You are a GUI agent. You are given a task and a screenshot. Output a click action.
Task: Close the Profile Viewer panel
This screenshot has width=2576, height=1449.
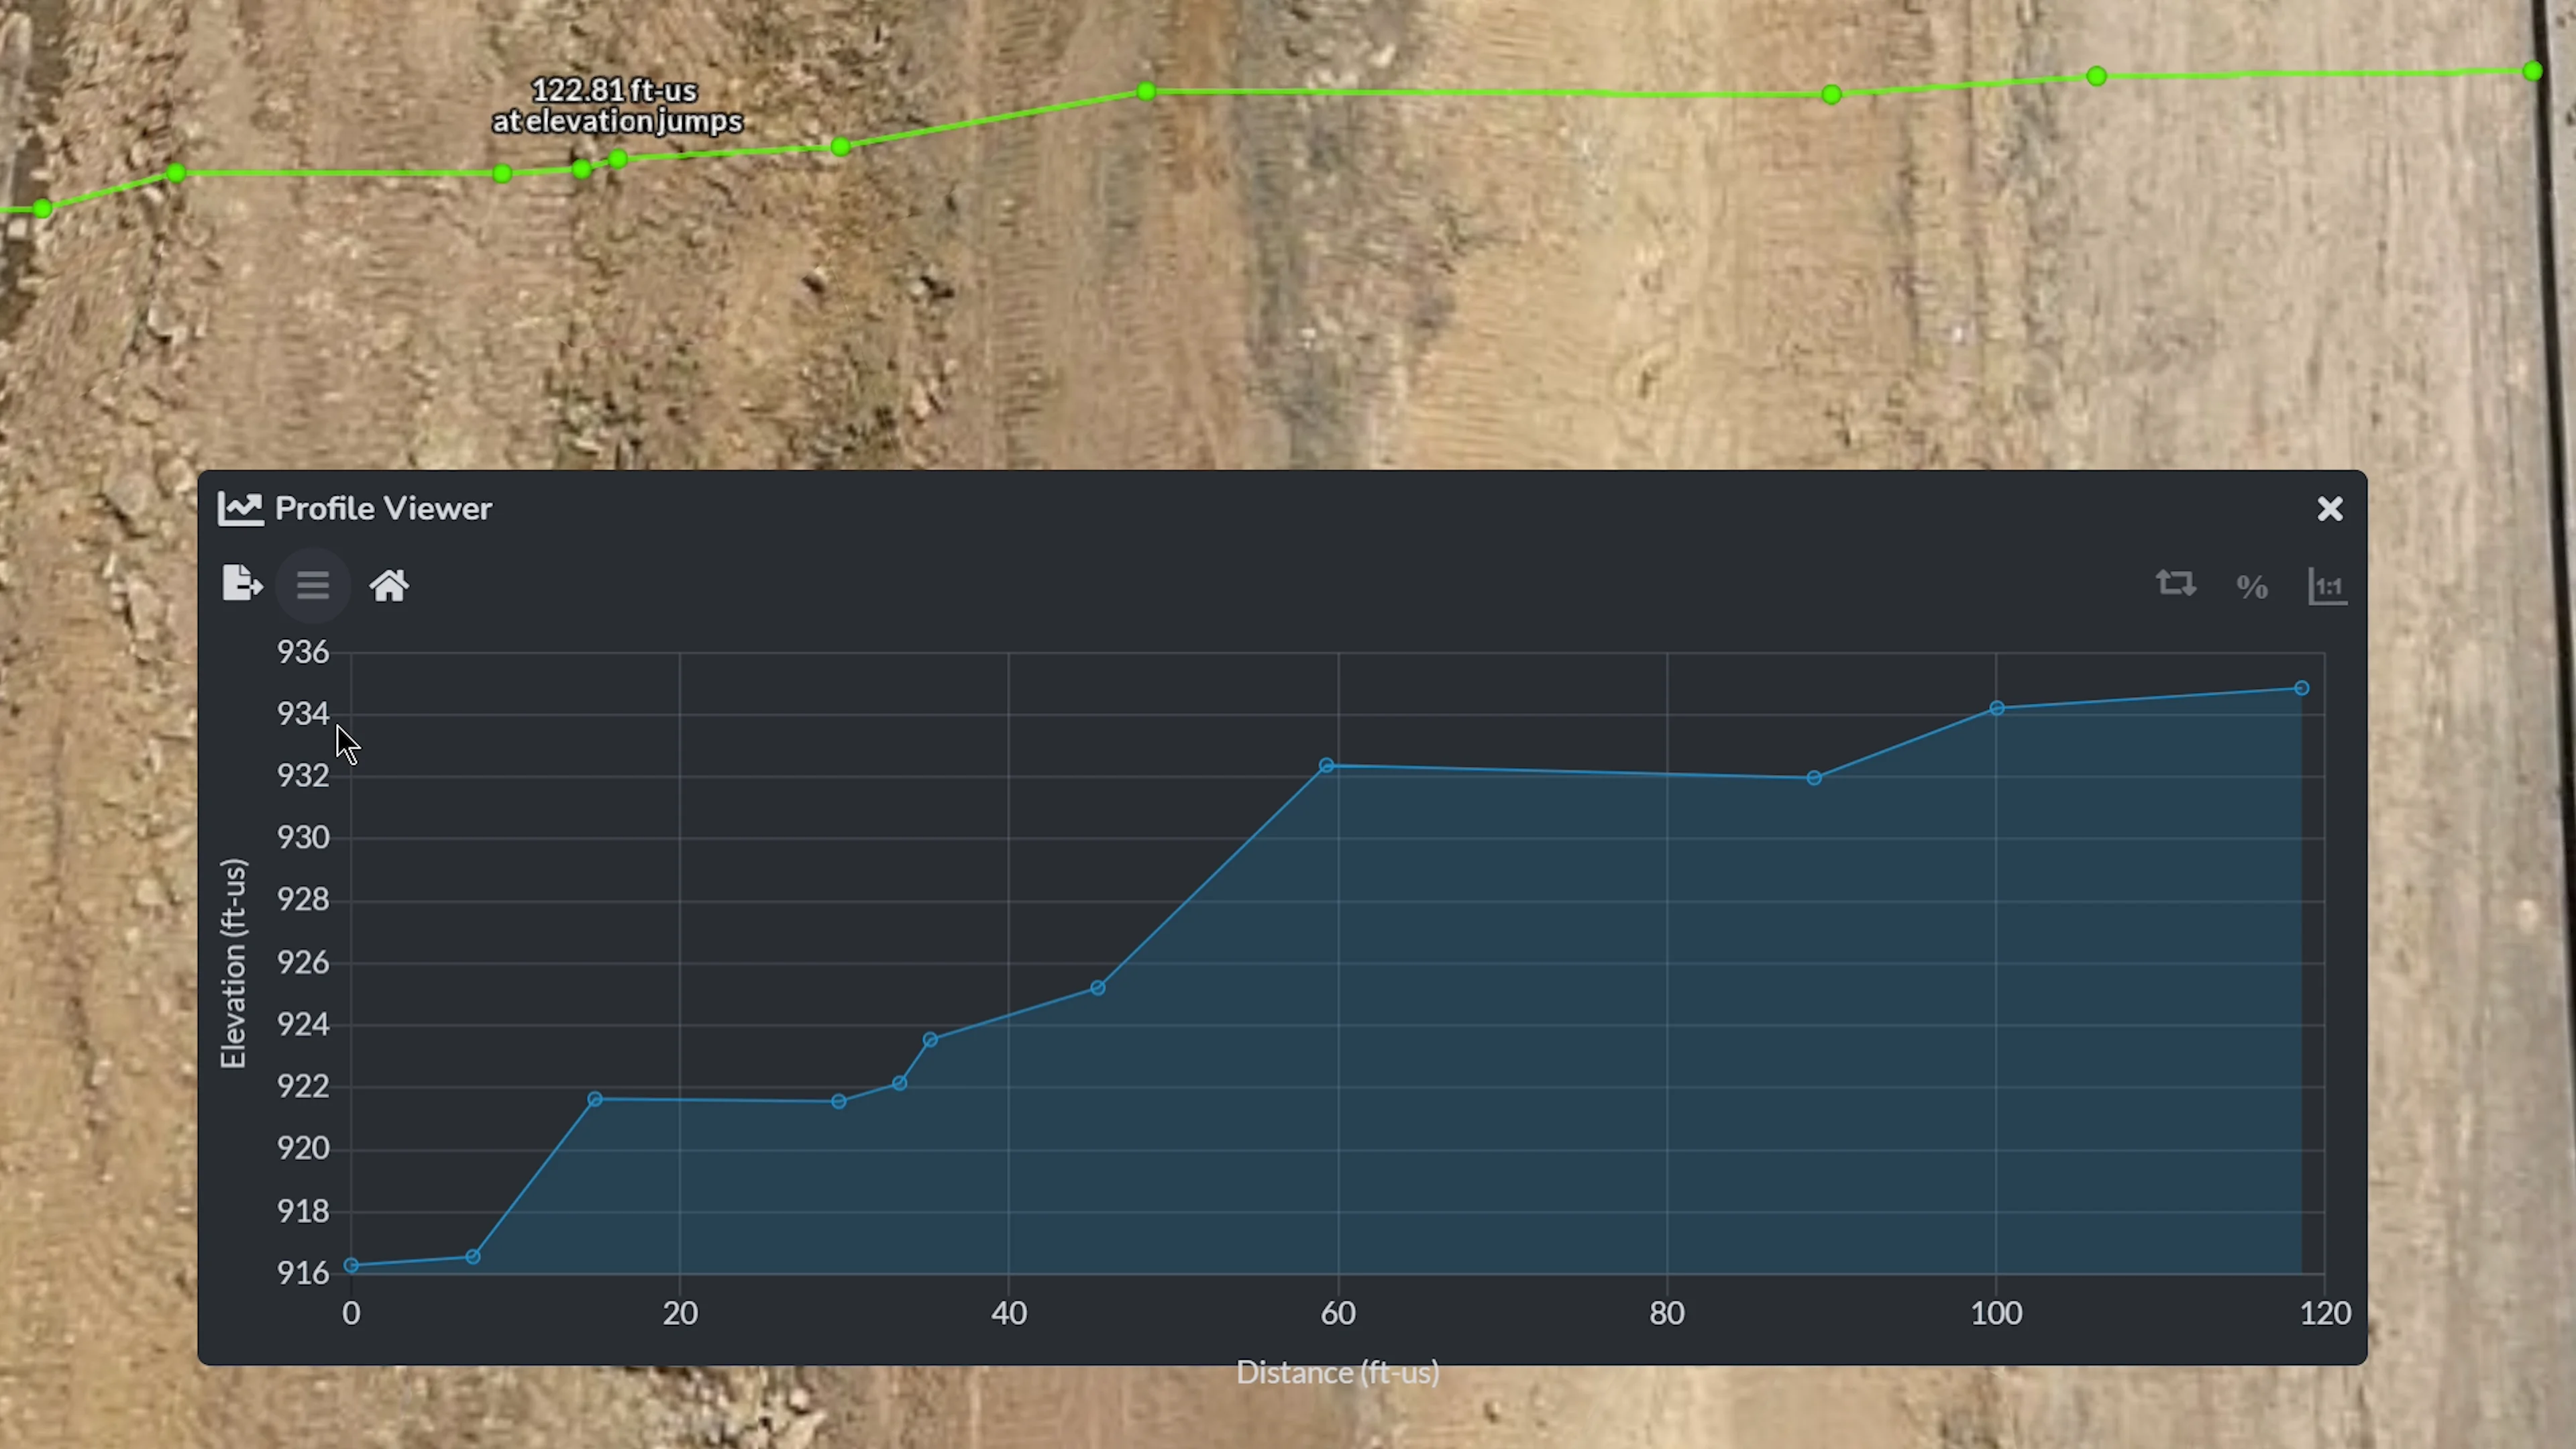[x=2330, y=509]
